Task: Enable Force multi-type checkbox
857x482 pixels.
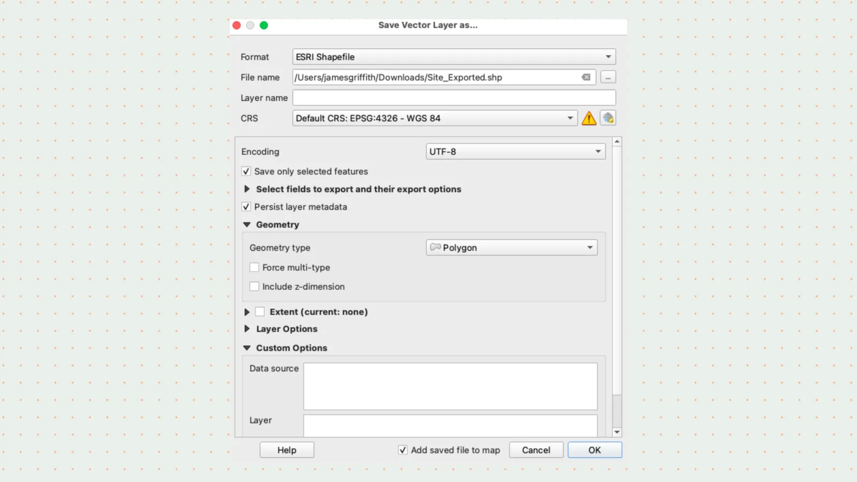Action: pyautogui.click(x=254, y=267)
